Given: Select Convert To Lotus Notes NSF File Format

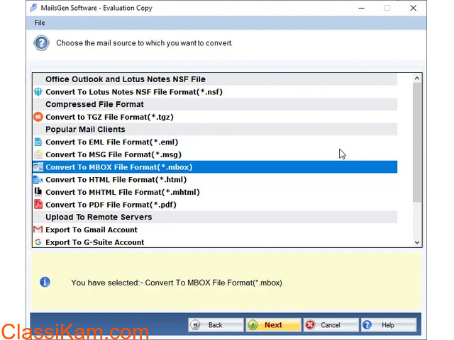Looking at the screenshot, I should (x=214, y=92).
